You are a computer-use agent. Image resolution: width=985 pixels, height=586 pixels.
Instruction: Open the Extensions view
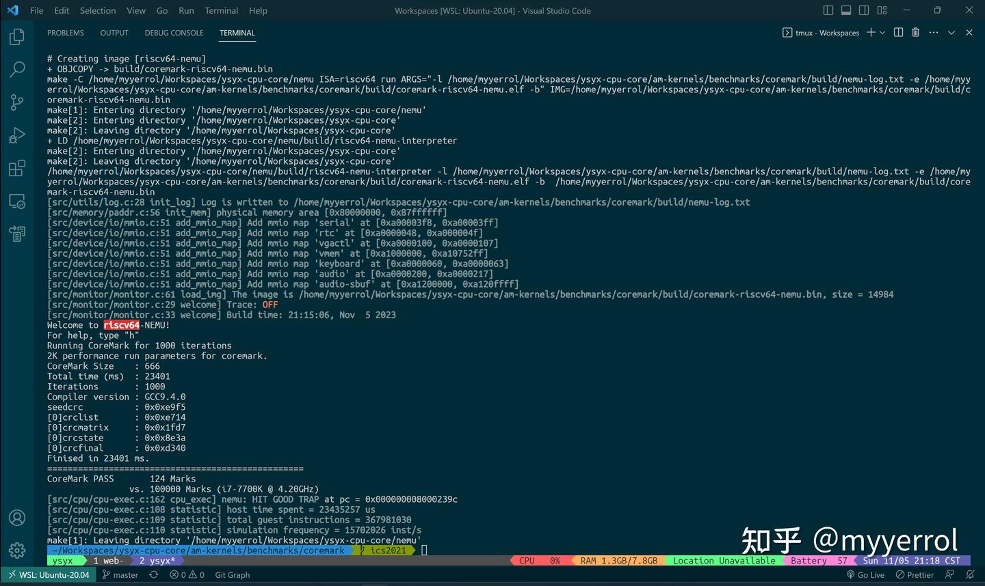click(17, 168)
